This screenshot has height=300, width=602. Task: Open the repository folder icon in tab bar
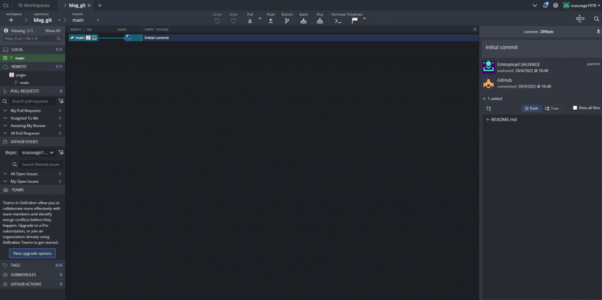[6, 5]
